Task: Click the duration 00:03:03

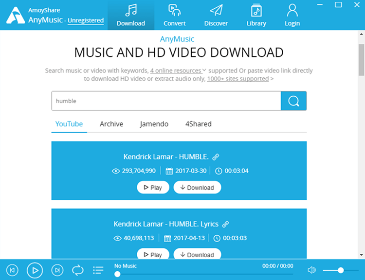Action: (x=235, y=238)
